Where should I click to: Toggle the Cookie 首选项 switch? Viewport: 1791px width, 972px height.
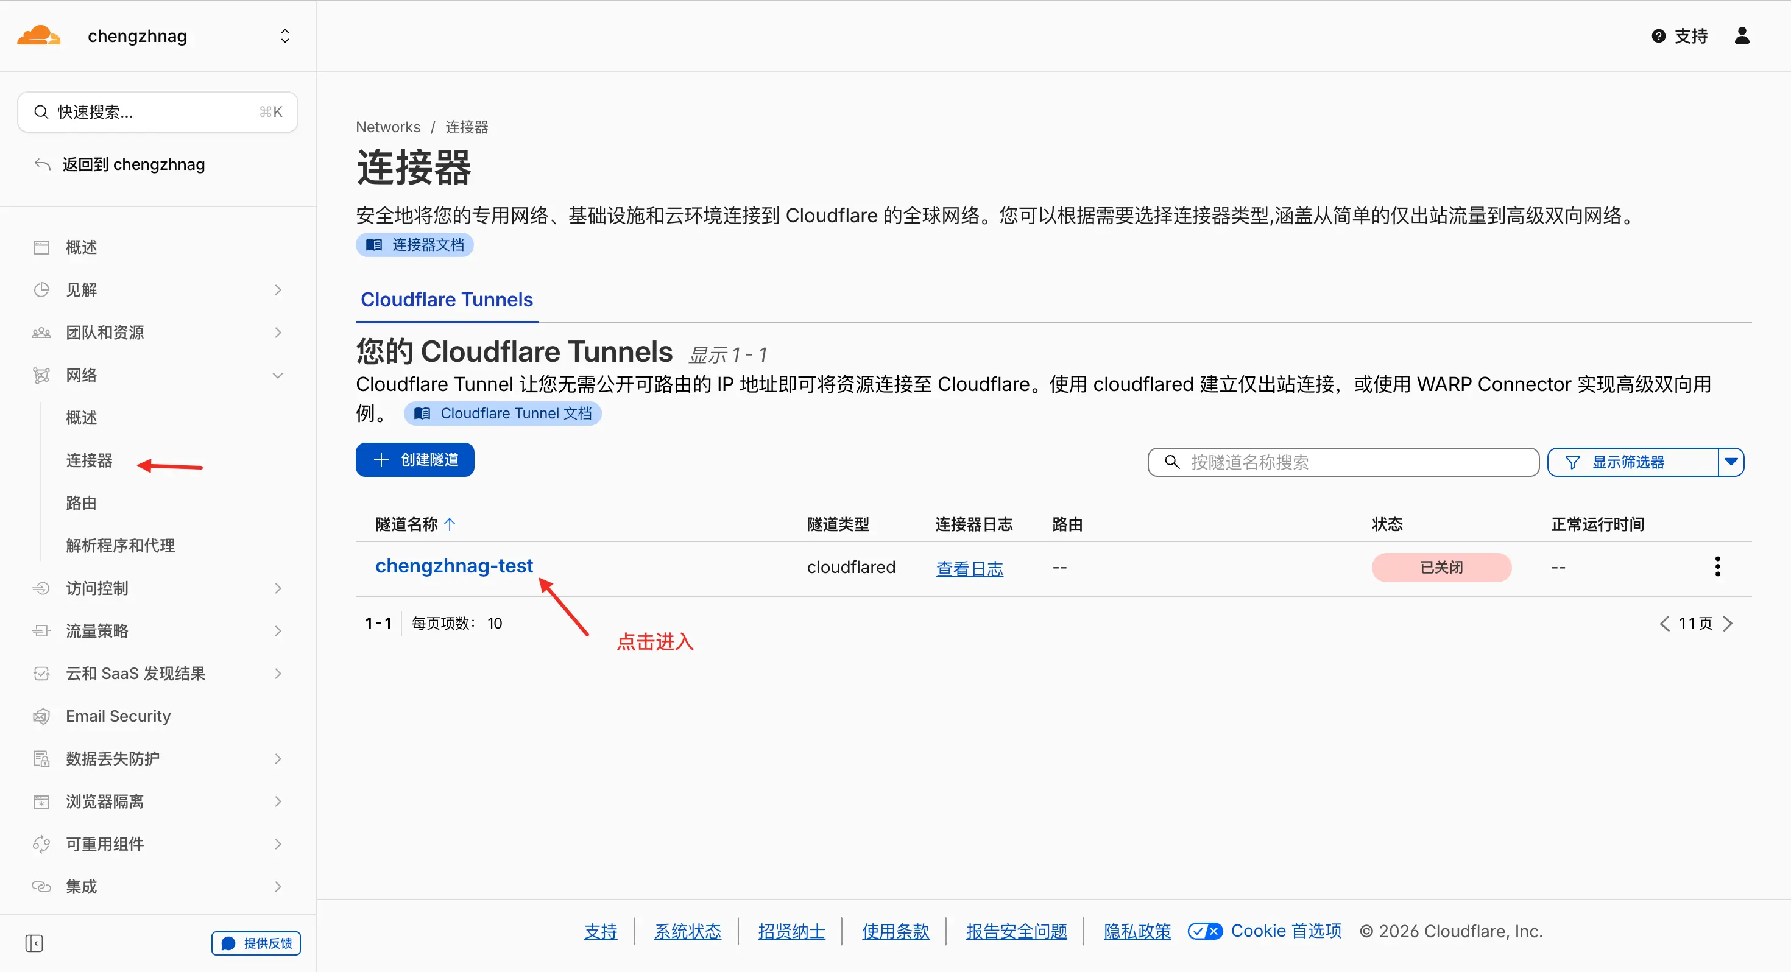pos(1204,931)
